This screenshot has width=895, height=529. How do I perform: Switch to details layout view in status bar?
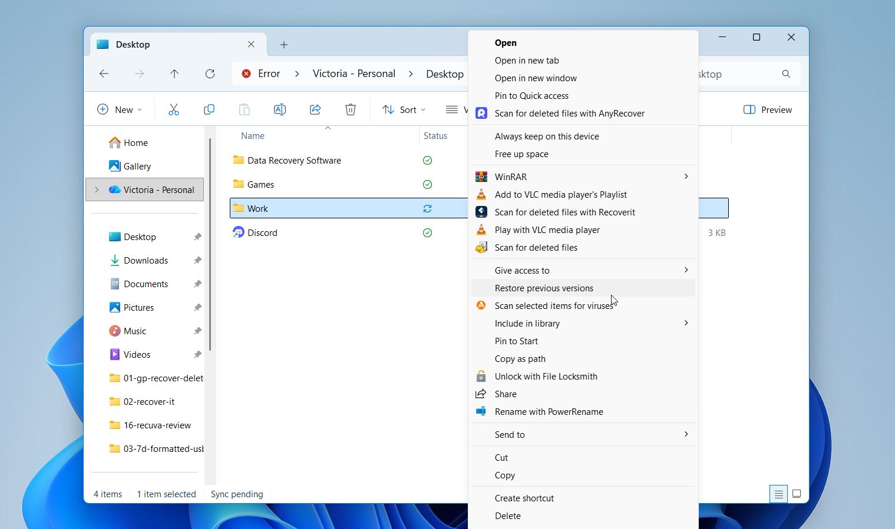(779, 494)
